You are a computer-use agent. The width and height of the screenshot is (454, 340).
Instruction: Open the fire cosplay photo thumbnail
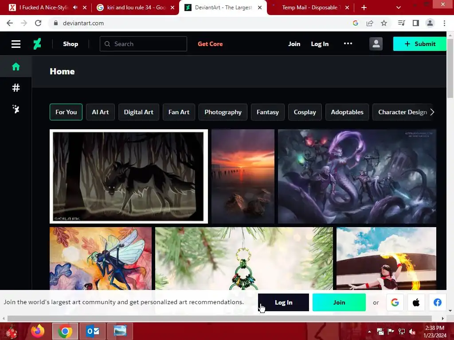pyautogui.click(x=386, y=259)
